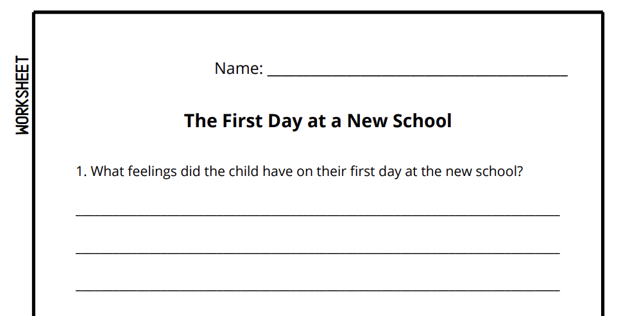
Task: Click the first answer line below question 1
Action: [x=318, y=214]
